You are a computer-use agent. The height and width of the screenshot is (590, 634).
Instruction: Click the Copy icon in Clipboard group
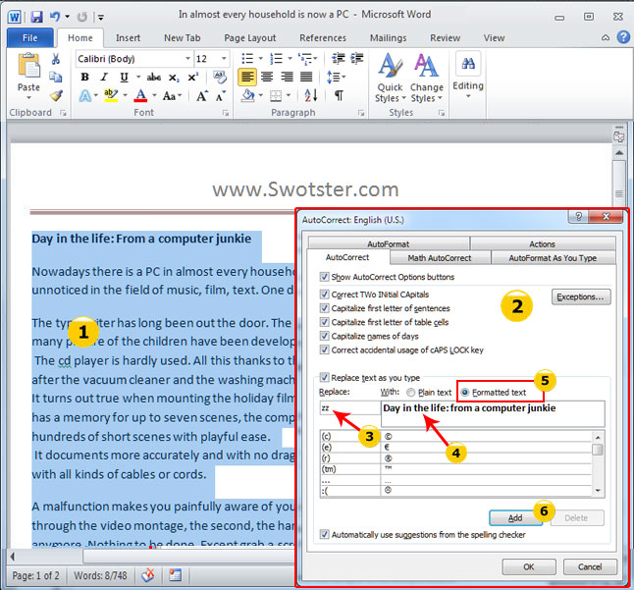pyautogui.click(x=56, y=77)
